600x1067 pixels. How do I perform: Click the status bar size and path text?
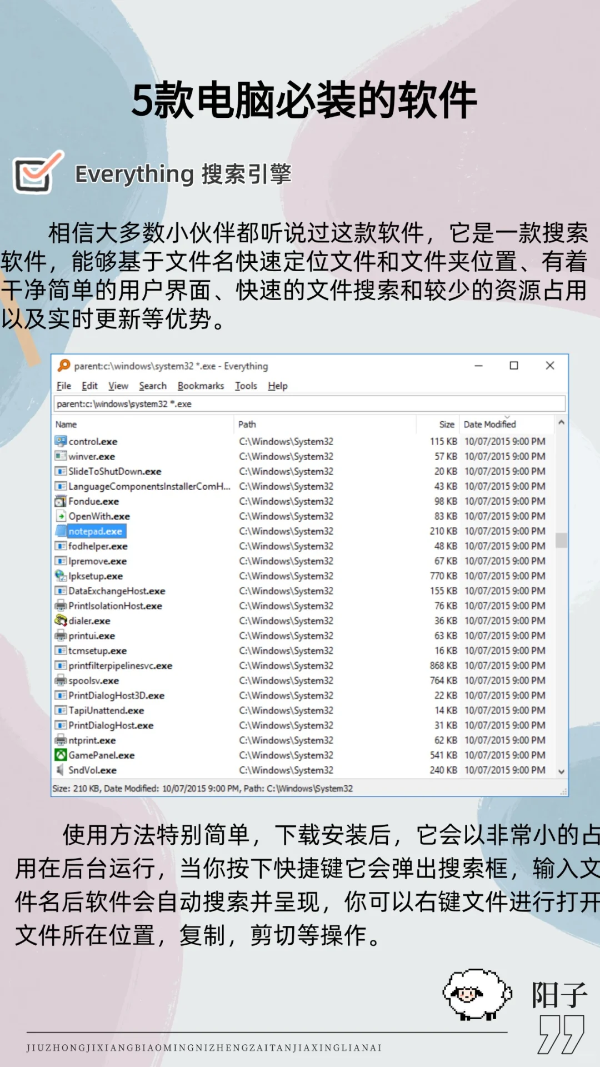[202, 789]
